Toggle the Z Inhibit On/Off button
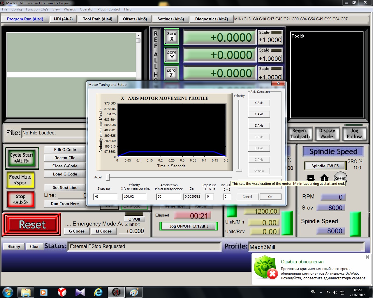The width and height of the screenshot is (373, 298). coord(134,219)
